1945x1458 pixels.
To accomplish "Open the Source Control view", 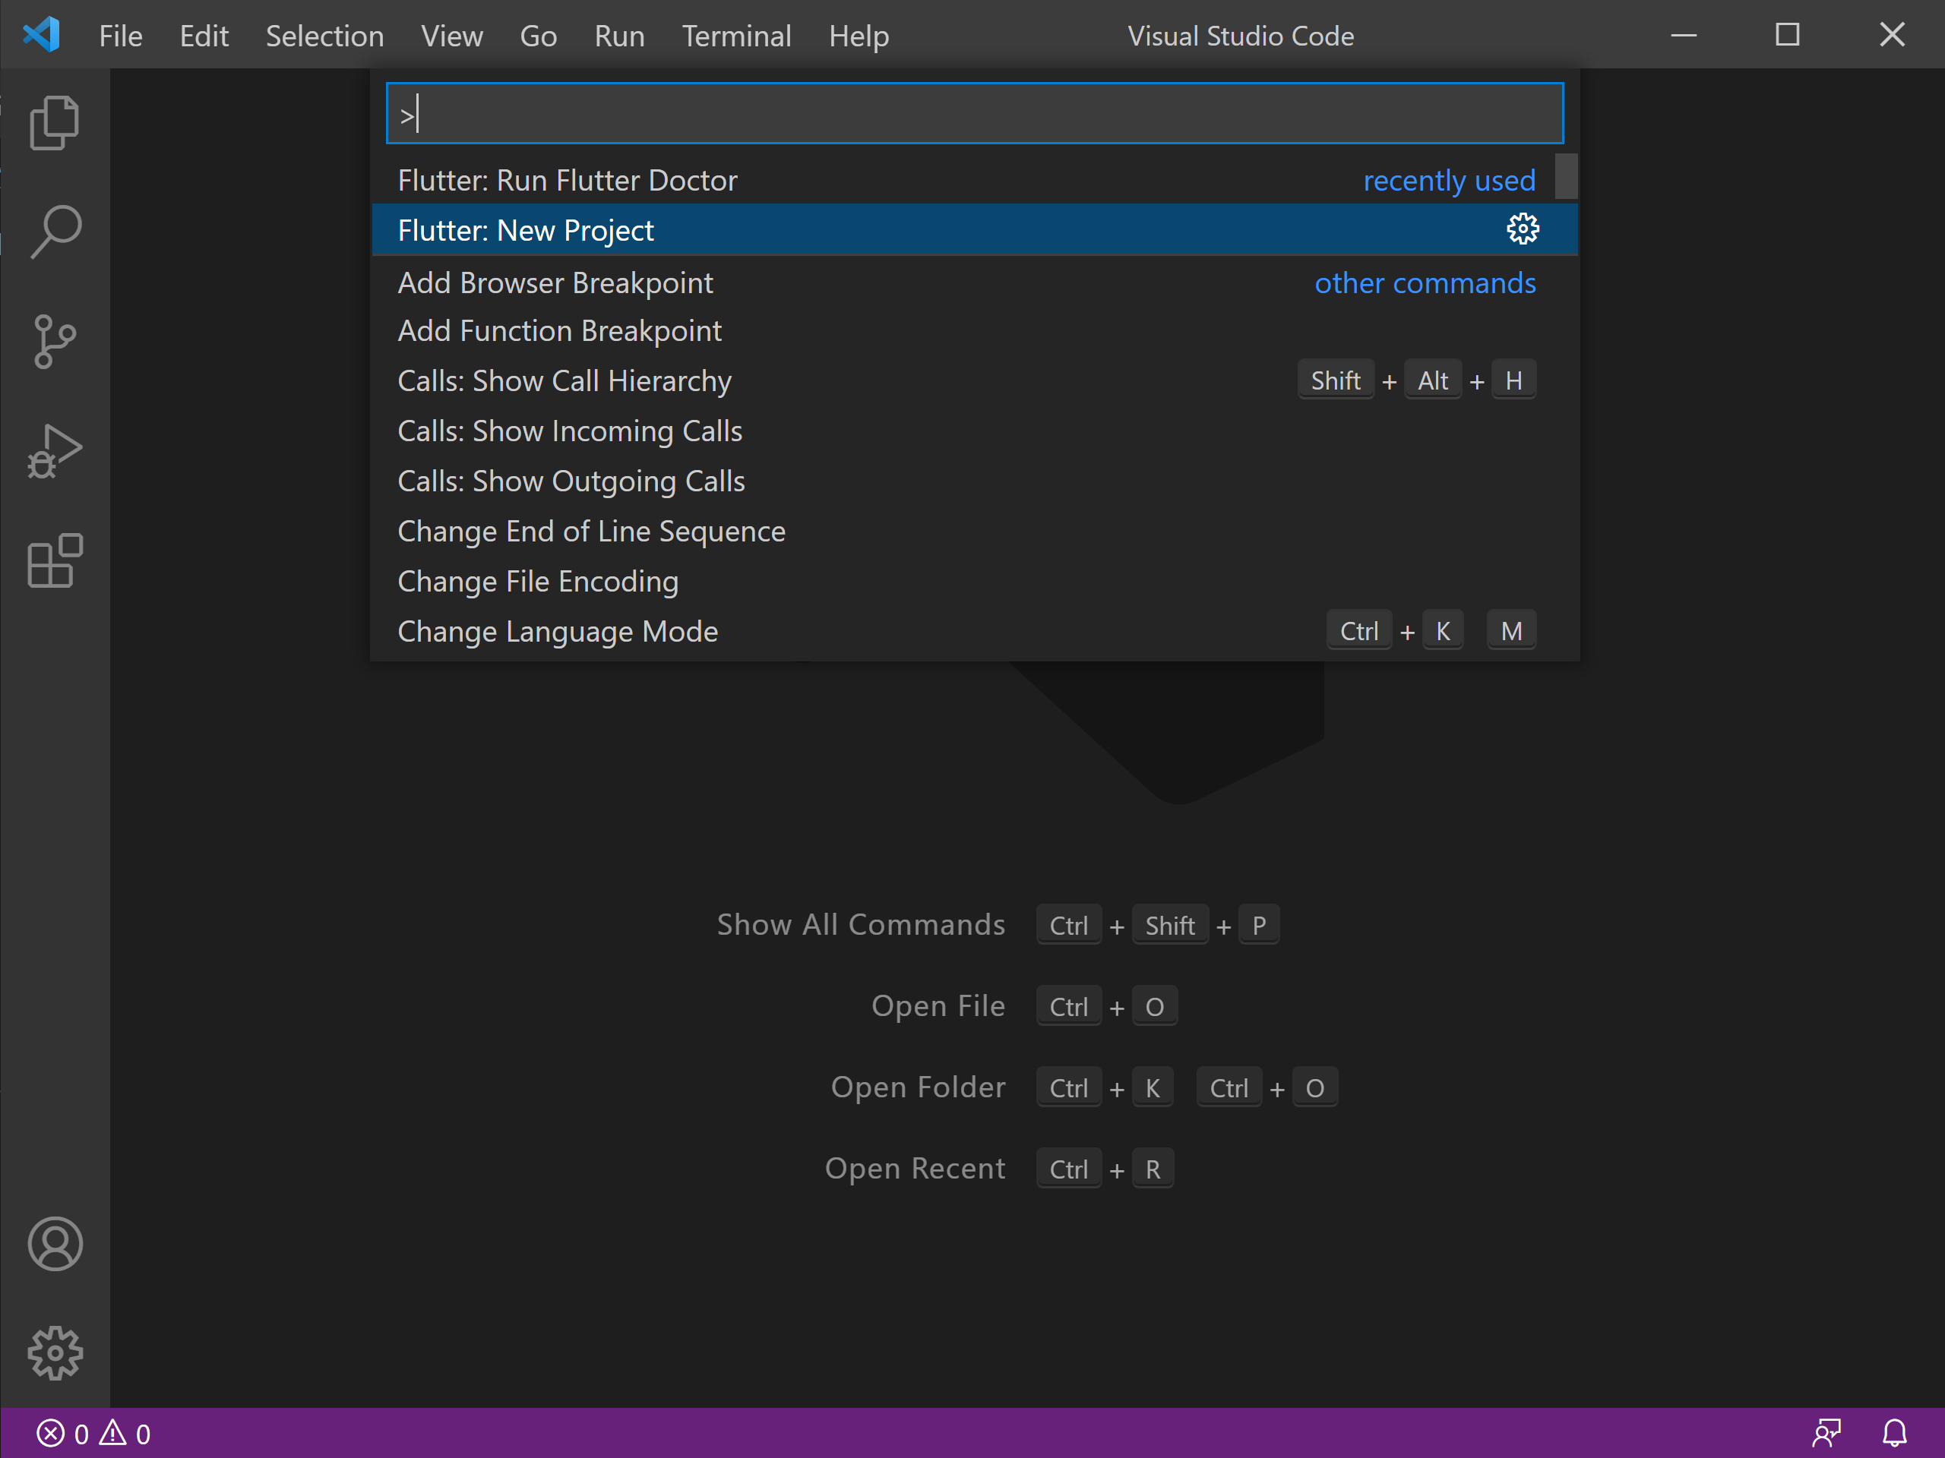I will (x=55, y=341).
